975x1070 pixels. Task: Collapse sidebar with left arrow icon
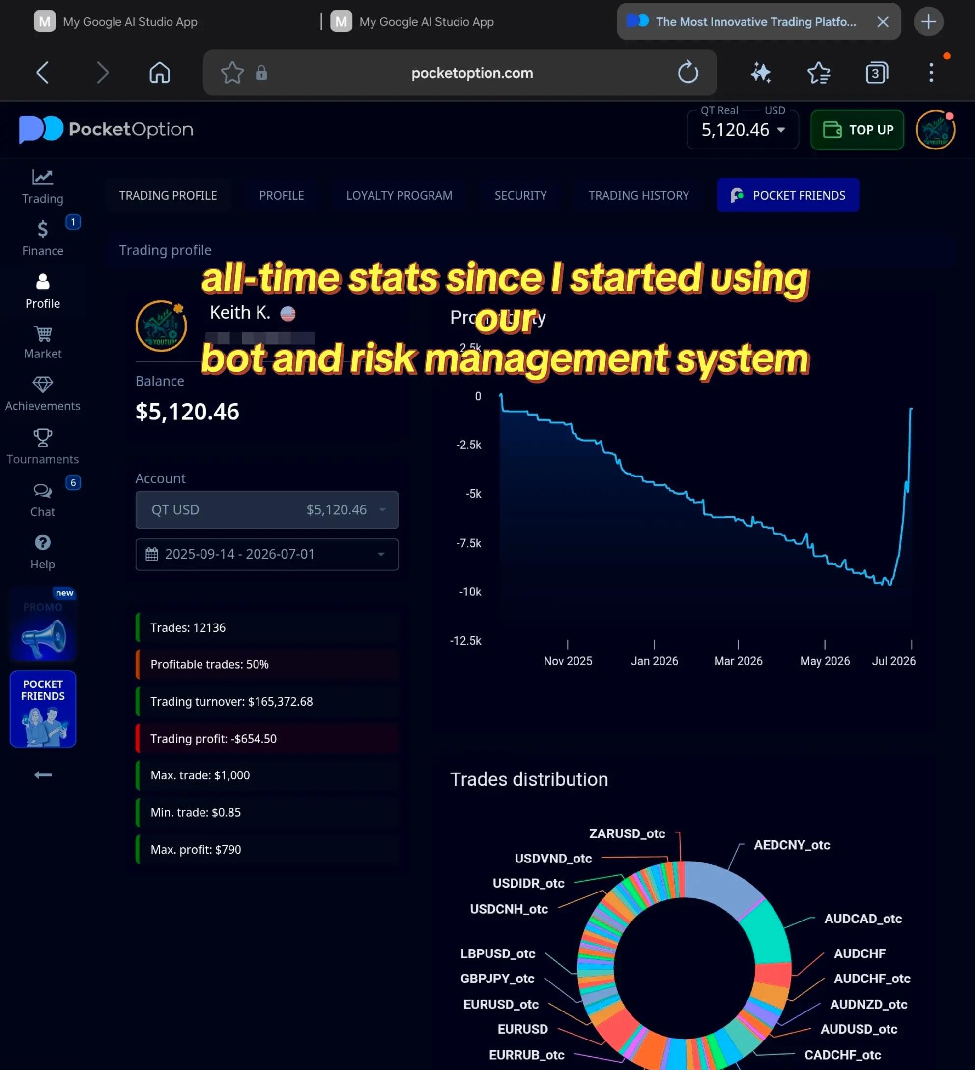point(43,775)
